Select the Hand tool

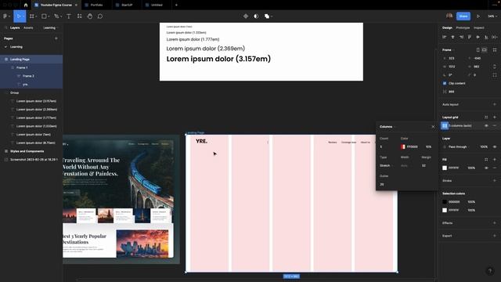[90, 16]
